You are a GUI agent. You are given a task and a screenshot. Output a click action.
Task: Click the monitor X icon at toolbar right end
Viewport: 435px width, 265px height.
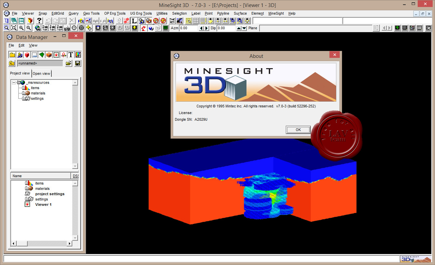tap(428, 28)
